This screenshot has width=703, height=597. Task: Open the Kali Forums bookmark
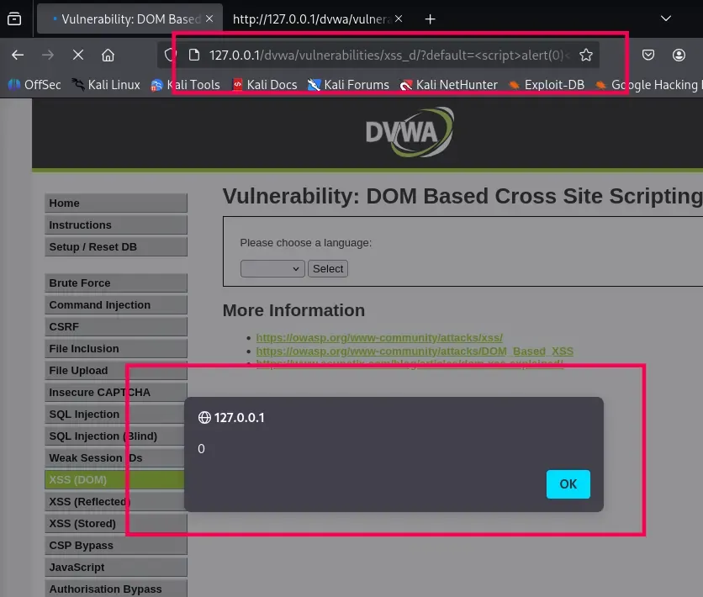[x=348, y=85]
